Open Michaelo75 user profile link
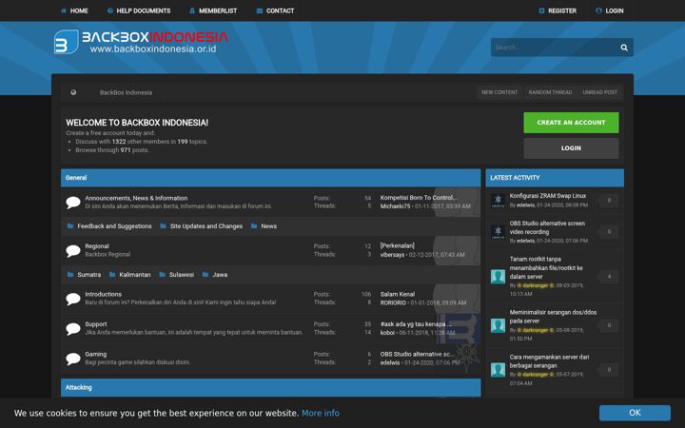This screenshot has width=685, height=428. tap(395, 206)
